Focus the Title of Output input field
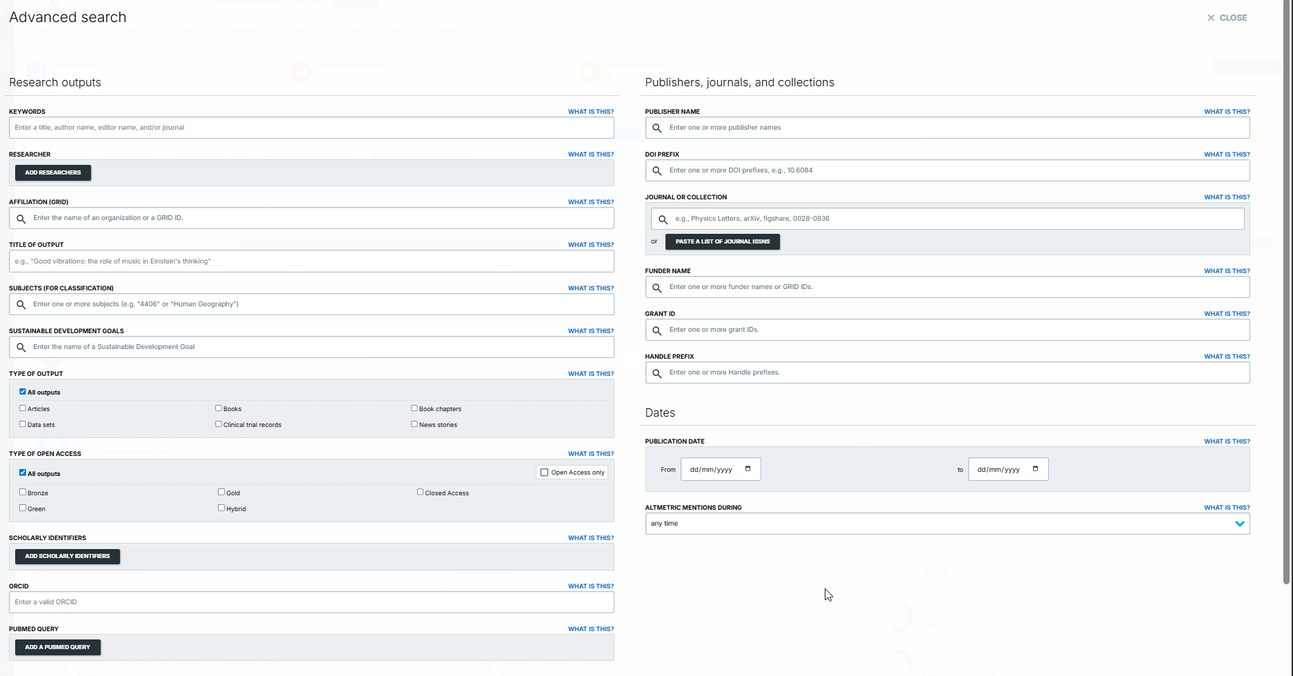The image size is (1293, 676). pyautogui.click(x=312, y=261)
